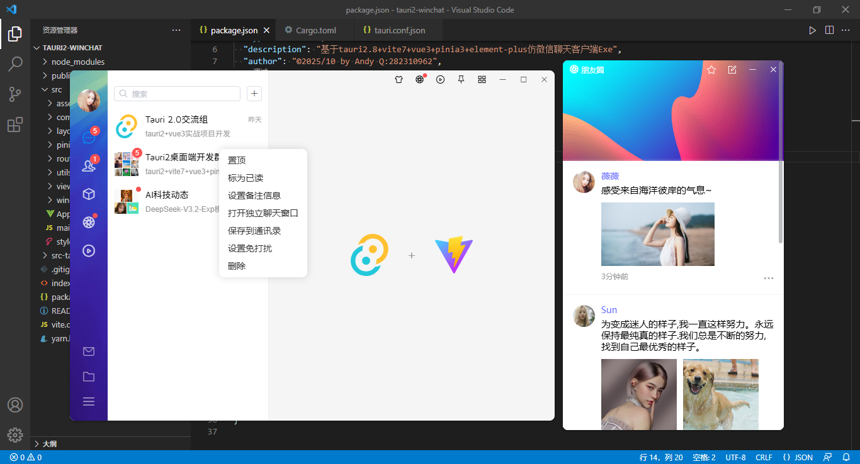Click errors and warnings count in status bar
This screenshot has width=860, height=464.
coord(26,457)
